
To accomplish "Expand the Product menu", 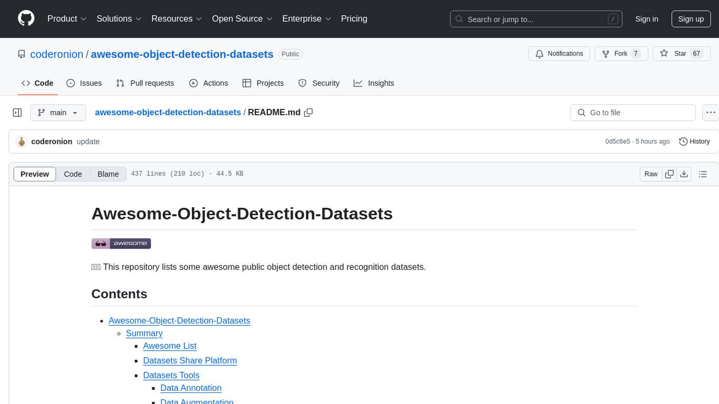I will coord(67,19).
